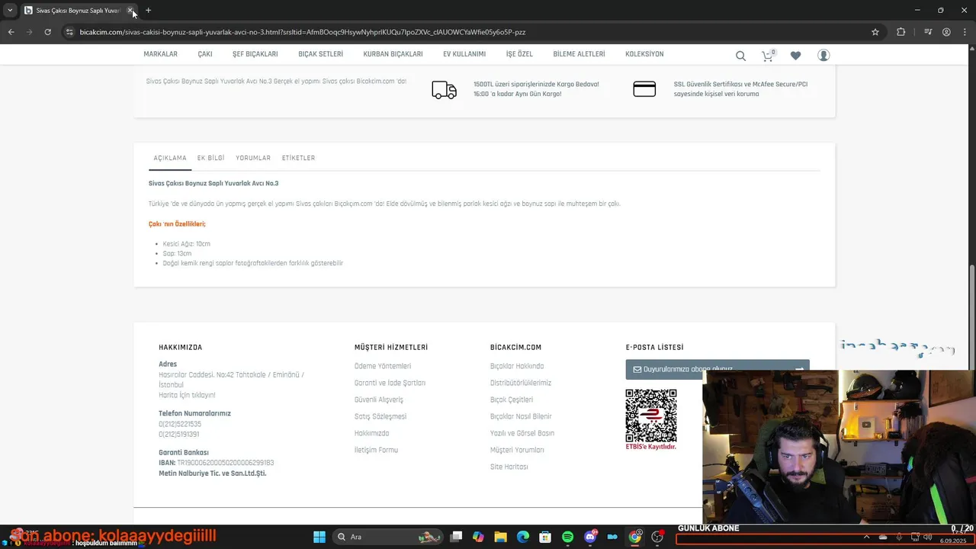Open Yazılı ve Görsel Basın link
Viewport: 976px width, 549px height.
point(522,433)
